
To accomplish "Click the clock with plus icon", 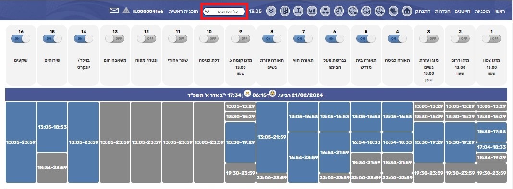I will [x=379, y=11].
